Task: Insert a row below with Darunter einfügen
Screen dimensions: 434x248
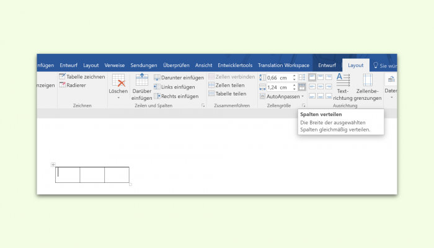Action: coord(179,77)
